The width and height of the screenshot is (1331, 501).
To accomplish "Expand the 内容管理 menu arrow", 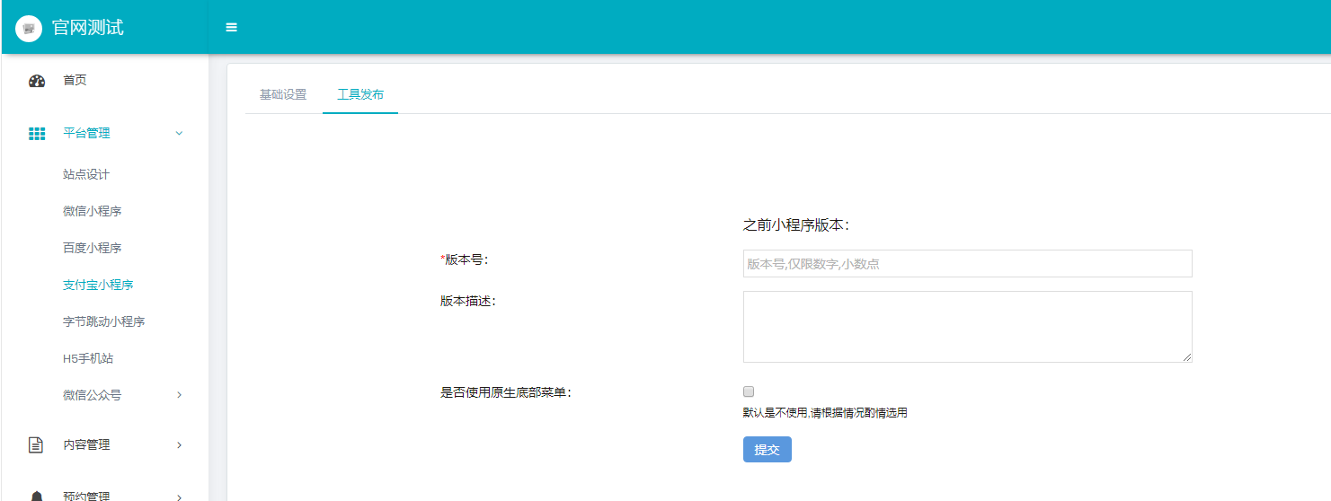I will pos(179,445).
